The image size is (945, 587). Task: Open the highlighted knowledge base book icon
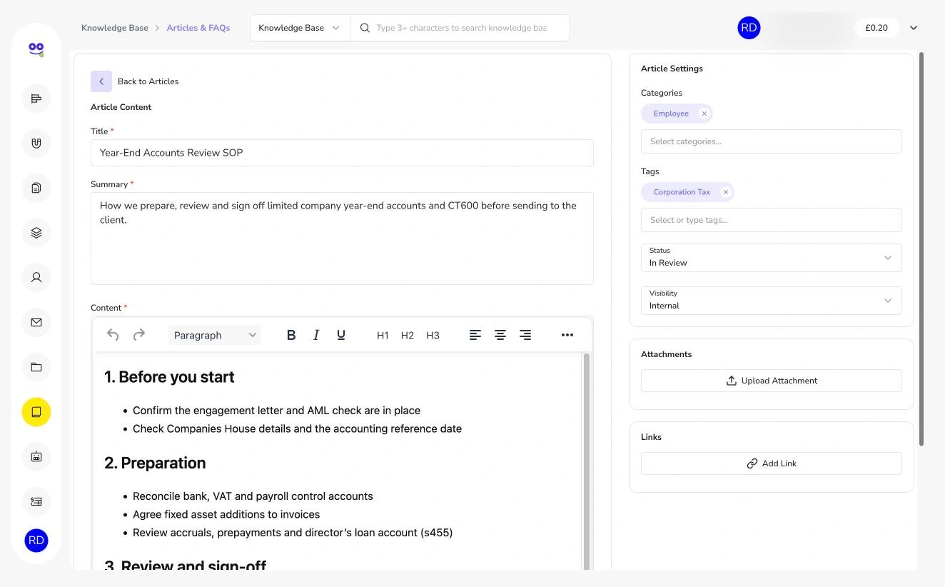coord(36,412)
